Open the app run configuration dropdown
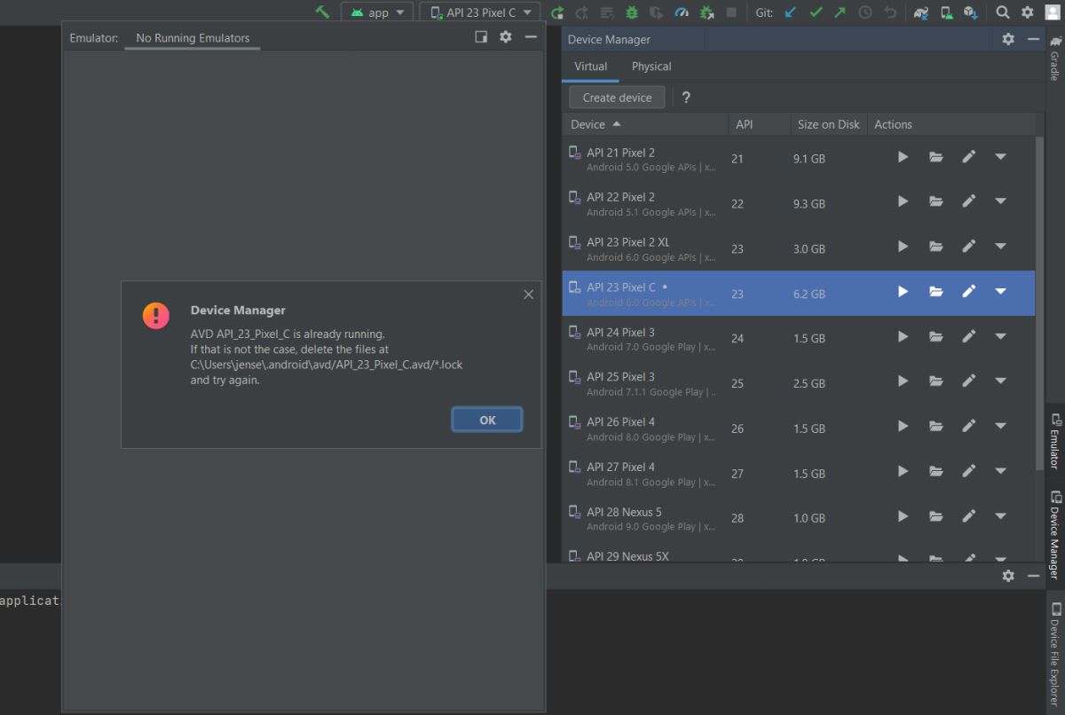The image size is (1065, 715). [377, 12]
